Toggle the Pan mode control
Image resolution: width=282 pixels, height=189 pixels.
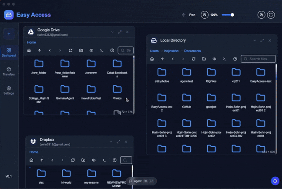pos(188,15)
